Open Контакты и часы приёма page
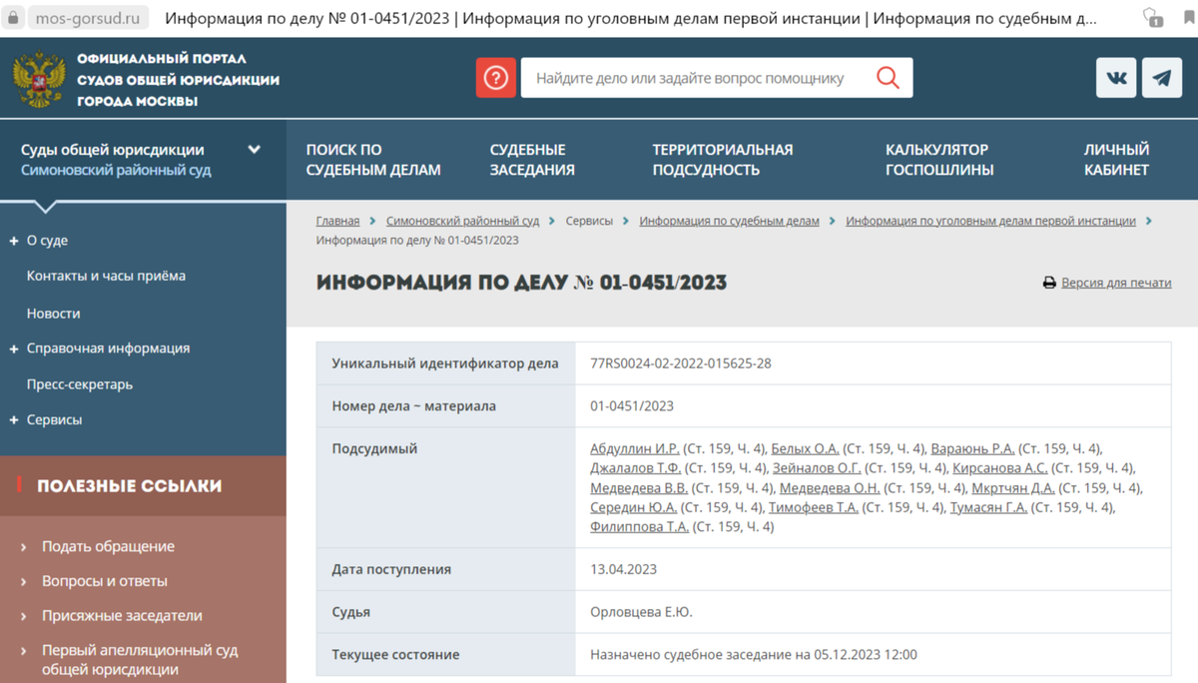Screen dimensions: 1198x683 (106, 276)
